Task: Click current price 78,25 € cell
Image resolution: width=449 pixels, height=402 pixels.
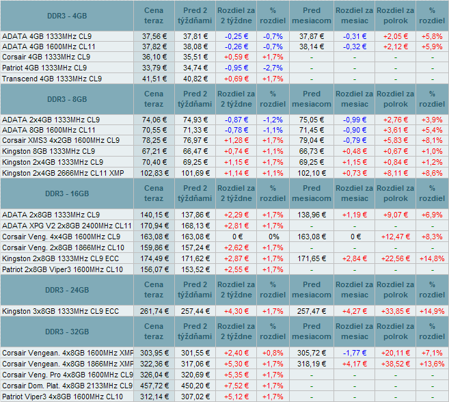Action: [154, 140]
